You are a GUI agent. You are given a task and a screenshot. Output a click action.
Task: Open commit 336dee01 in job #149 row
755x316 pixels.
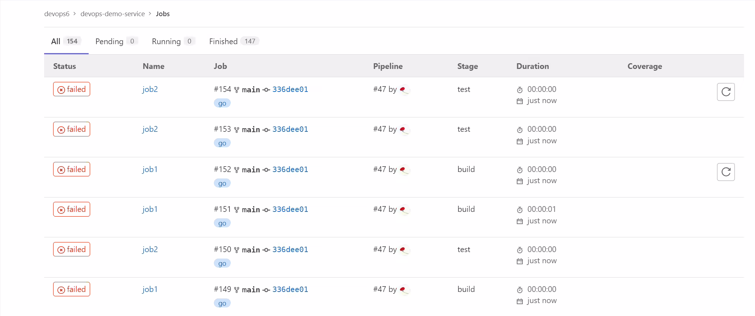click(x=290, y=289)
